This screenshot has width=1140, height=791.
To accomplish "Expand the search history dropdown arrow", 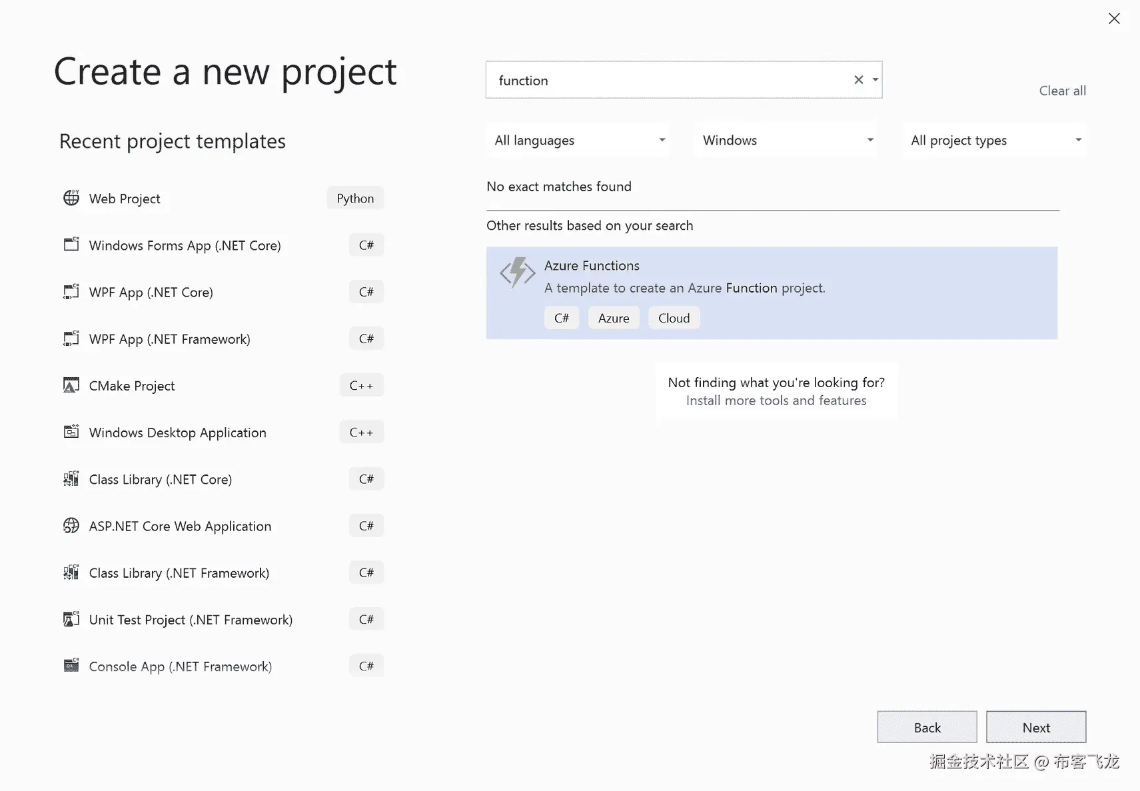I will (875, 80).
